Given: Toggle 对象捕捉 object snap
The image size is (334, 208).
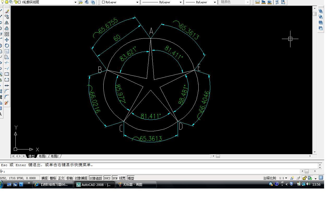Looking at the screenshot, I should [x=81, y=178].
